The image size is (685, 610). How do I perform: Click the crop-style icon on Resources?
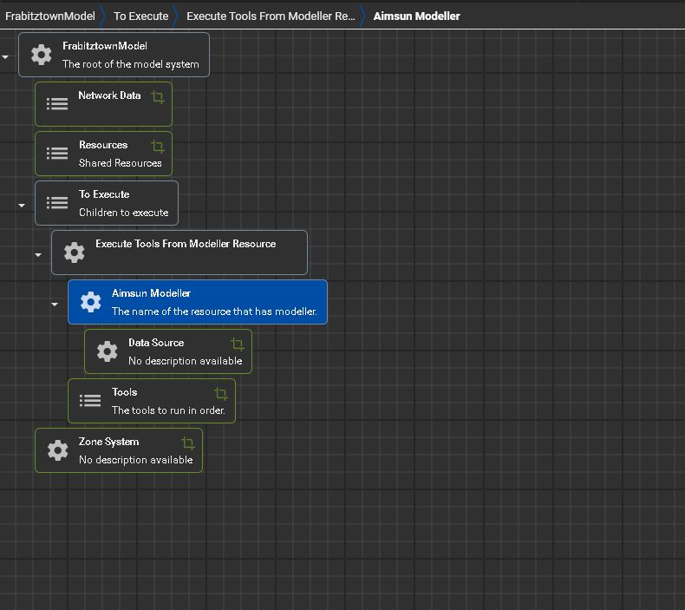click(158, 147)
